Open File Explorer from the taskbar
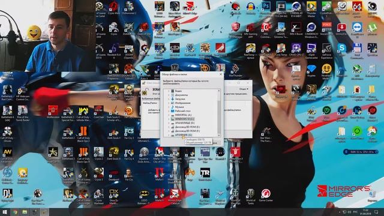The width and height of the screenshot is (384, 216). tap(25, 212)
